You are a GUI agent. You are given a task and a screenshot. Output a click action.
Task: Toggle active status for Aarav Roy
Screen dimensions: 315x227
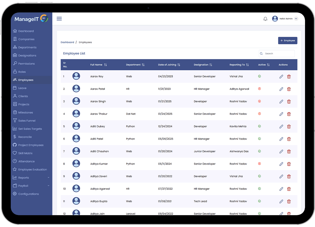coord(259,76)
